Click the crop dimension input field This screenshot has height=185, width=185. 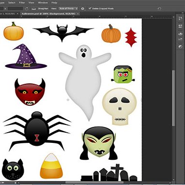coord(15,9)
